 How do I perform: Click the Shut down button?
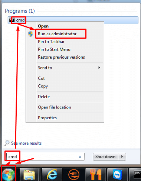pos(105,156)
